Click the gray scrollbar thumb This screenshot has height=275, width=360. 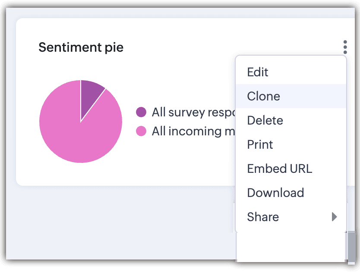pyautogui.click(x=352, y=248)
